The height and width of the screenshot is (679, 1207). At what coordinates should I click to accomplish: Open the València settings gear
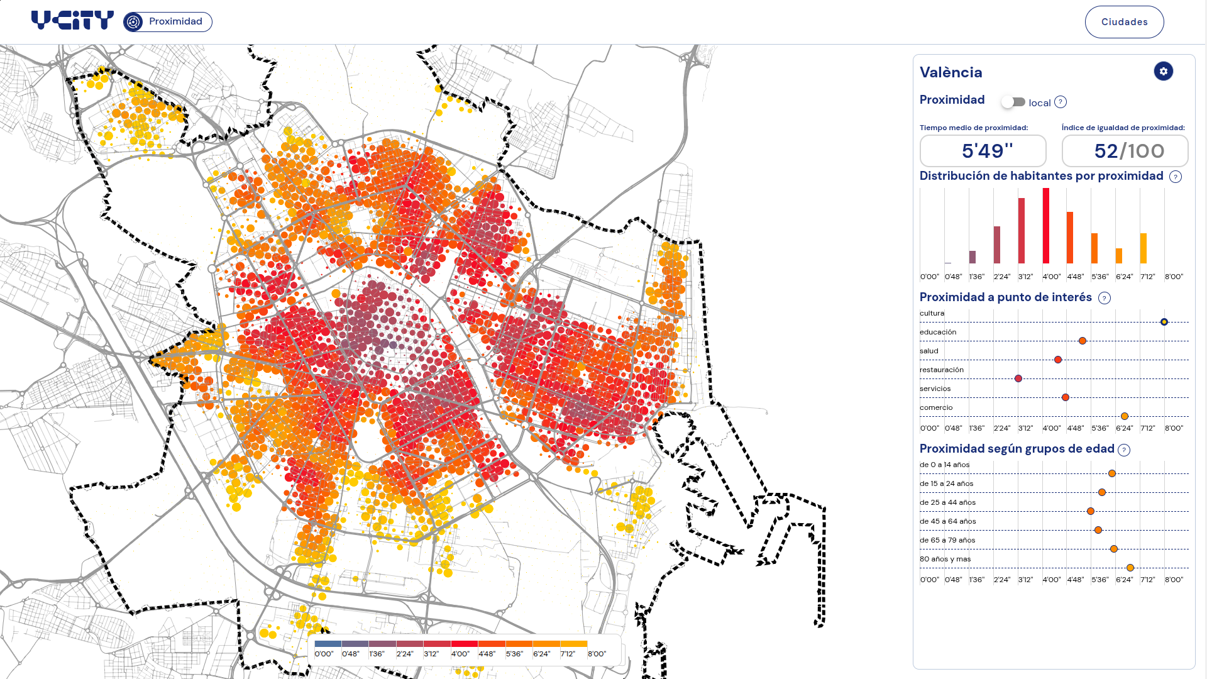[1164, 71]
